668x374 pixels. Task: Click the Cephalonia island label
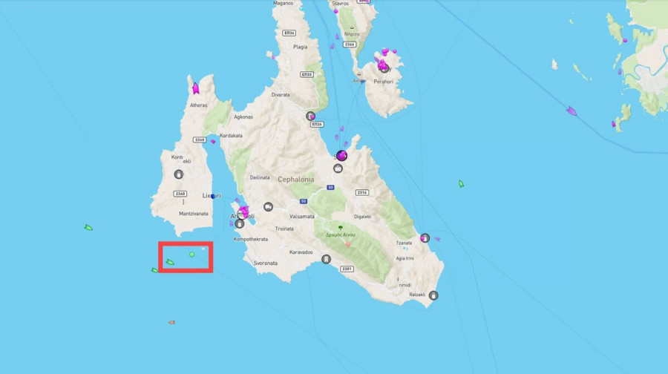point(296,180)
